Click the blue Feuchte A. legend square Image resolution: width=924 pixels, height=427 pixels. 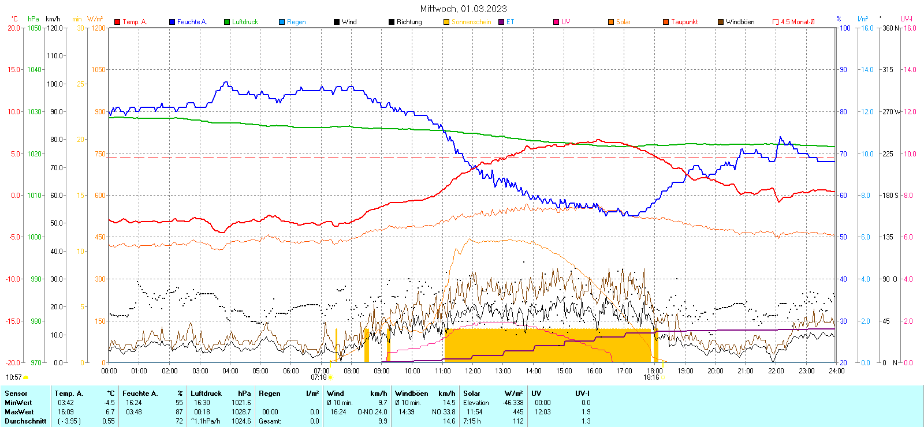click(x=172, y=22)
